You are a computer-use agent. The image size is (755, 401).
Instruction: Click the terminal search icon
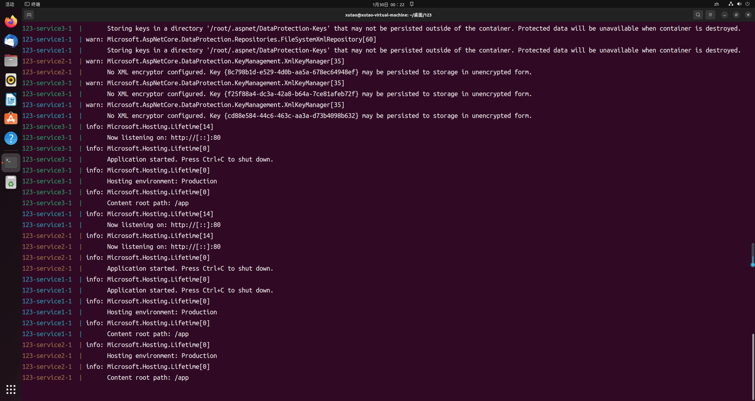698,15
